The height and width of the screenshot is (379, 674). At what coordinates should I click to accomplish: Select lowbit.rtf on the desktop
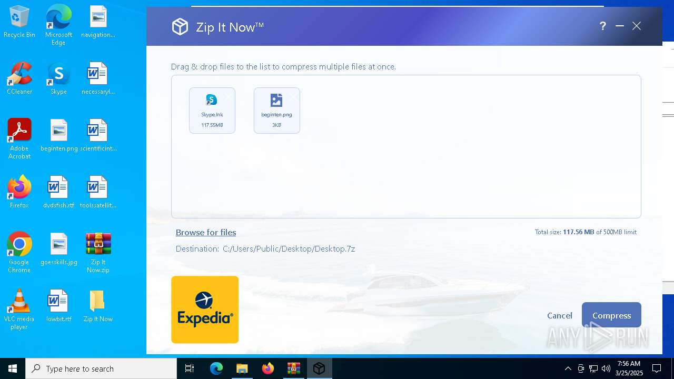(x=58, y=306)
